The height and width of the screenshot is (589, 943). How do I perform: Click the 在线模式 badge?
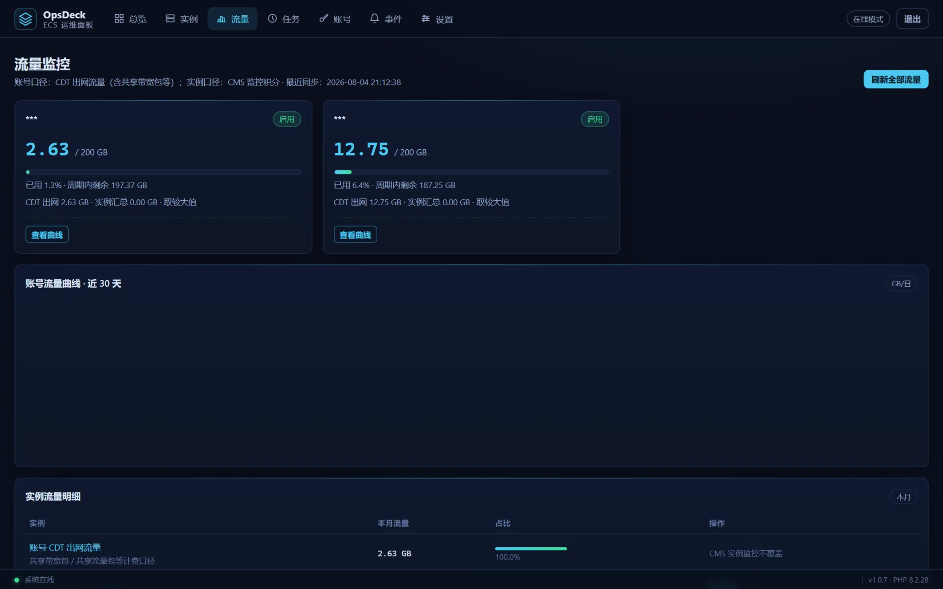coord(868,19)
